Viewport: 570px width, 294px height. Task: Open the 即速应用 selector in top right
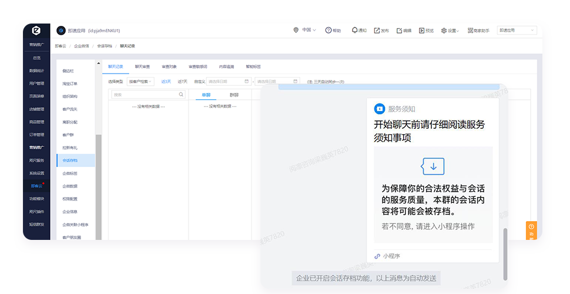point(517,30)
